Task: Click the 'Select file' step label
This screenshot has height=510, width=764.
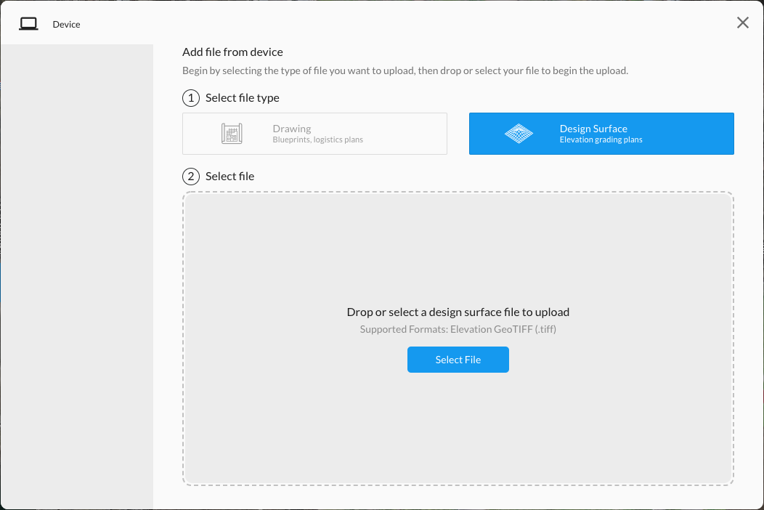Action: [x=230, y=177]
